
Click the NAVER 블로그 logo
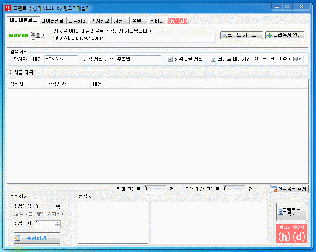27,35
